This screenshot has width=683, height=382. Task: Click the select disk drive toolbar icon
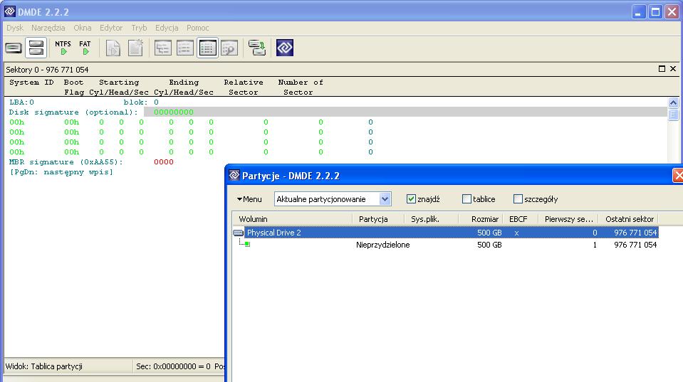click(14, 48)
